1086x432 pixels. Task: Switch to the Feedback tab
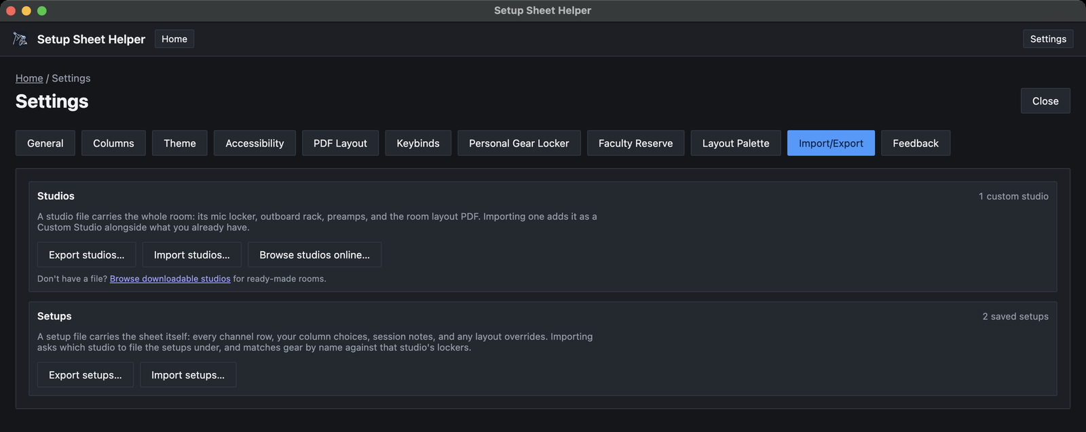coord(916,143)
